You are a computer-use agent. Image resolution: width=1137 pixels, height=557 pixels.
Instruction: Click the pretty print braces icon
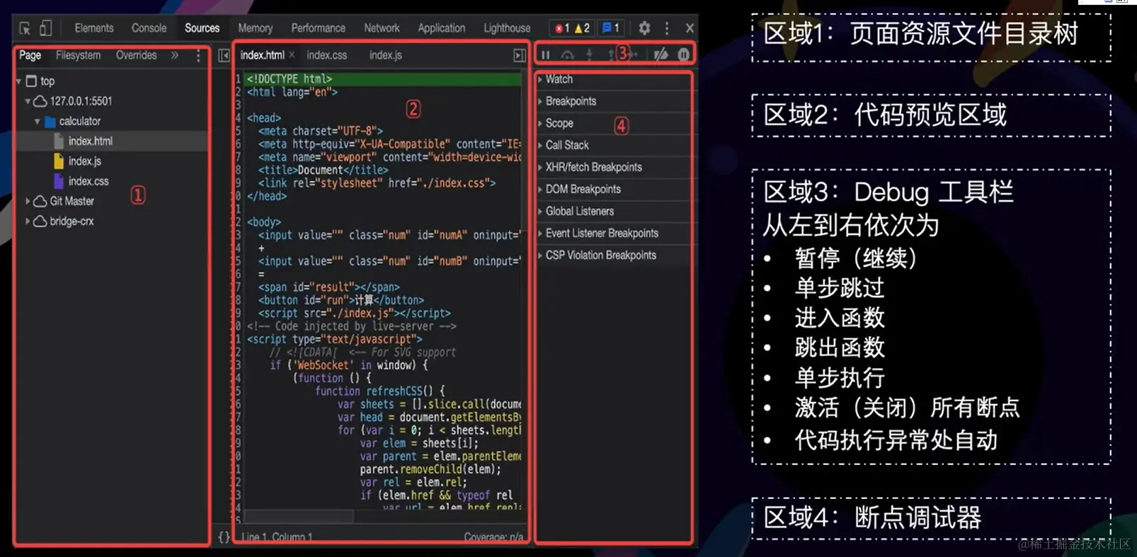point(224,537)
